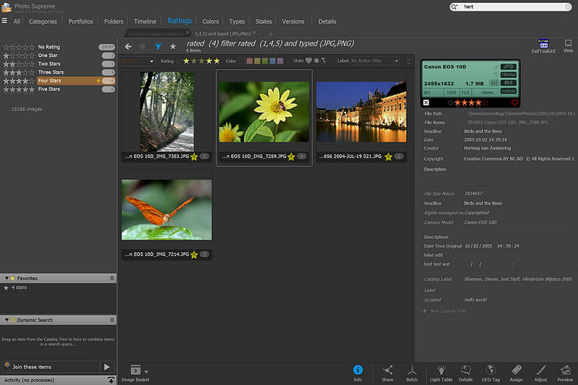
Task: Launch ExifToolGUI from the top toolbar
Action: click(542, 46)
